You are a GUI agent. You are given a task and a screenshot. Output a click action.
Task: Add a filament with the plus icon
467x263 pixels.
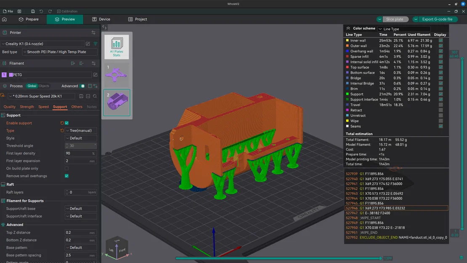73,63
